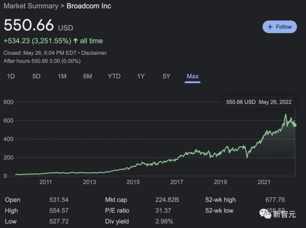Select the Max time range tab

click(x=192, y=76)
